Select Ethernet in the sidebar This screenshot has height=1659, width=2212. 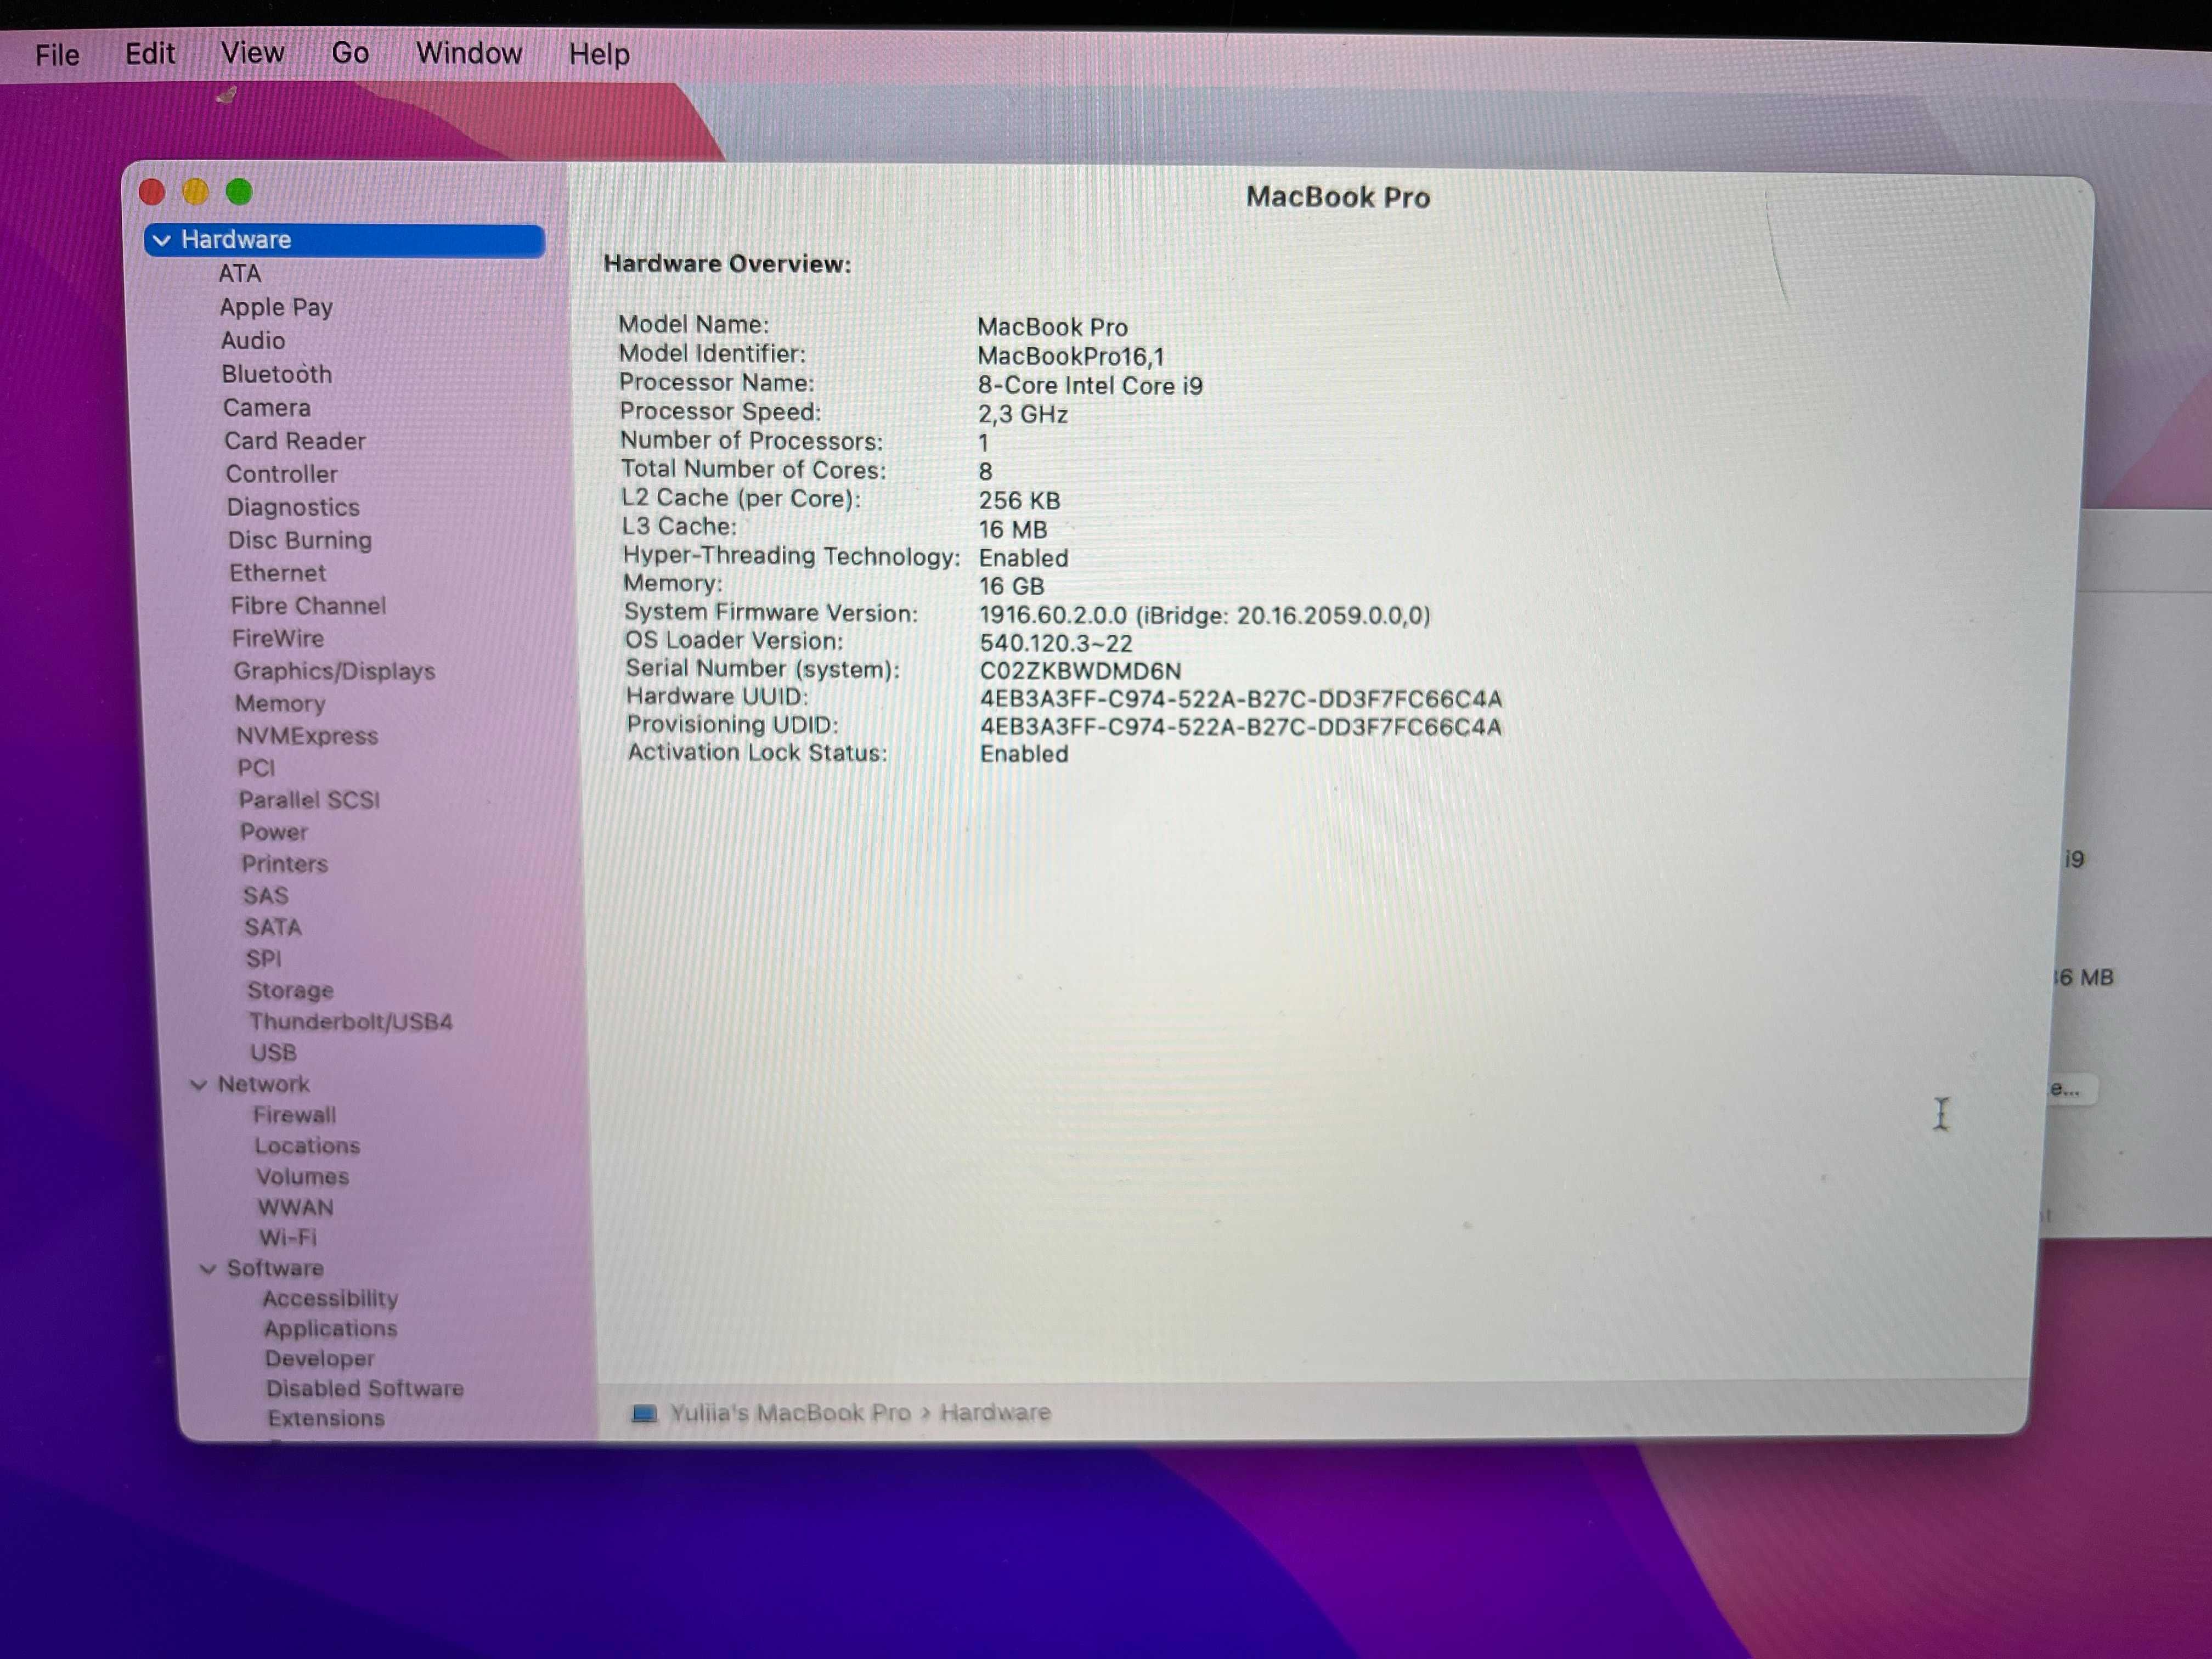coord(277,572)
